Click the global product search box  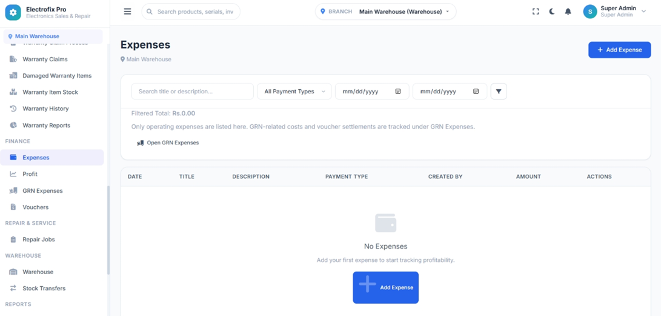point(190,12)
